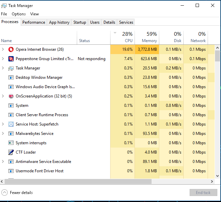Click the Client Server Runtime Process icon
Screen dimensions: 221x202
[11, 115]
